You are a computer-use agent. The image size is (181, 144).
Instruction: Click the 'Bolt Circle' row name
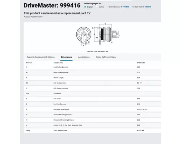(57, 99)
